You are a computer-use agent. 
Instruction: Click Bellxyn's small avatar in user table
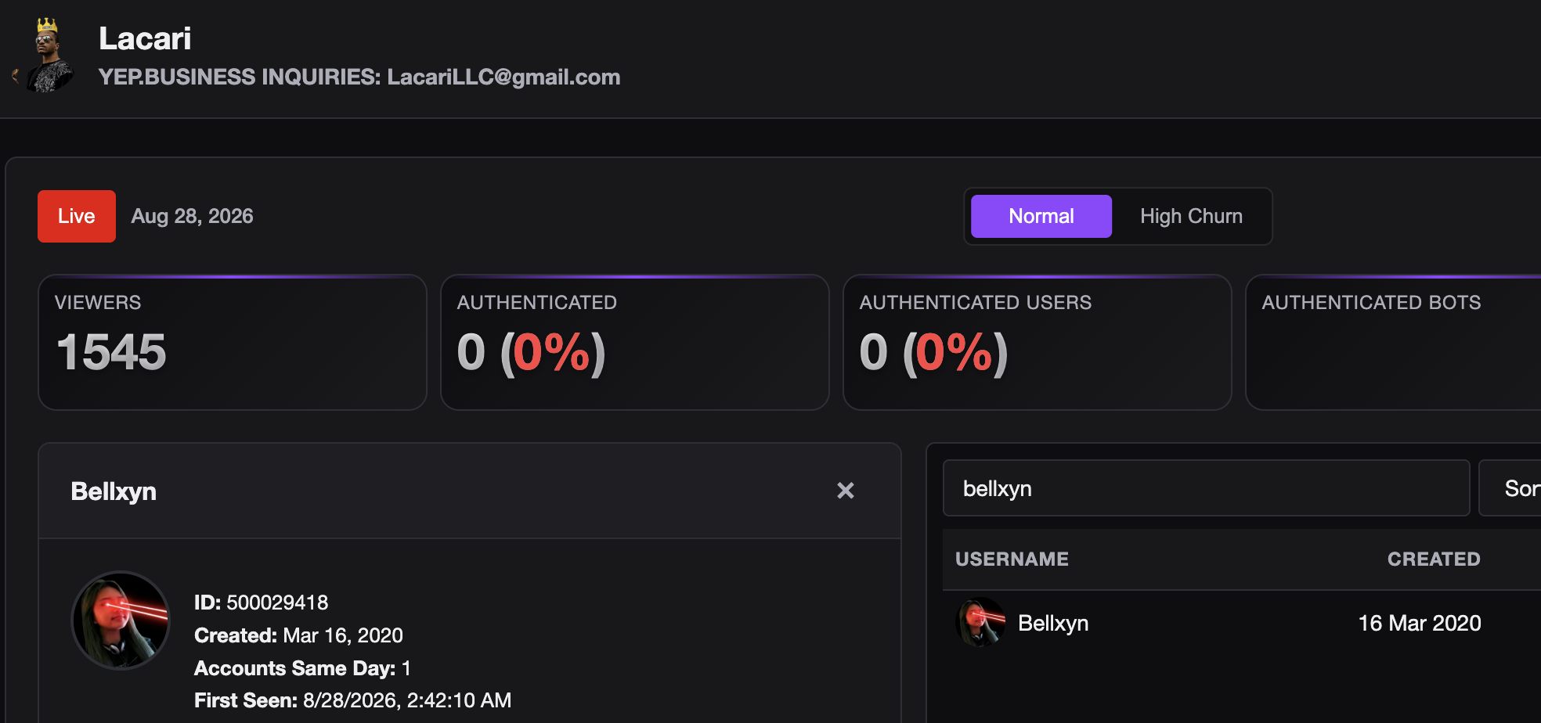[980, 623]
